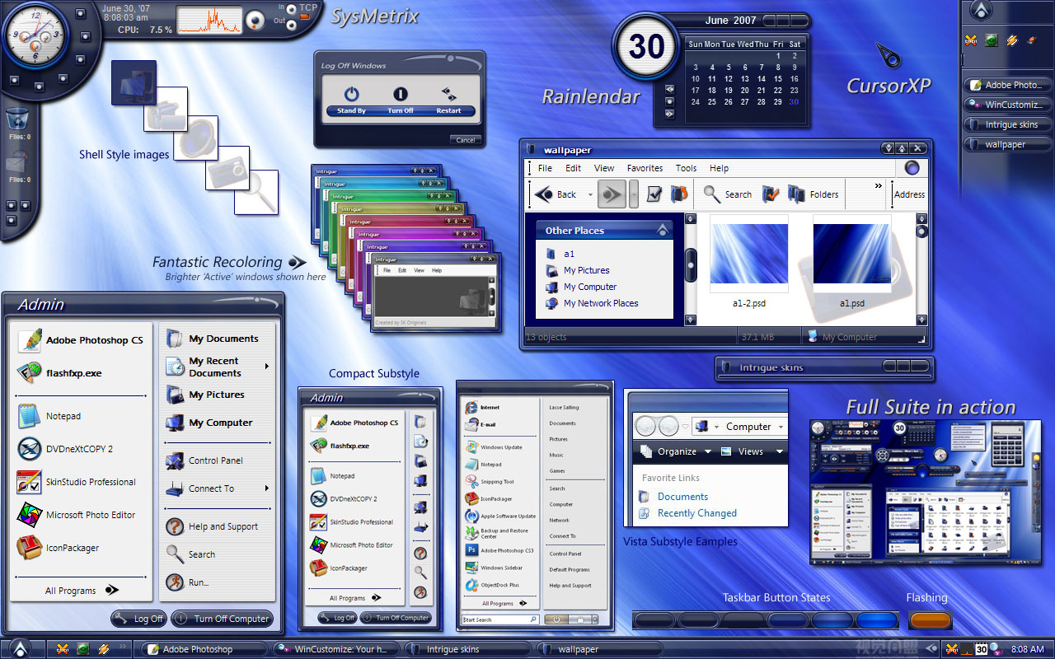Open DVDneXtCOPY 2 in the large Admin menu

(65, 449)
